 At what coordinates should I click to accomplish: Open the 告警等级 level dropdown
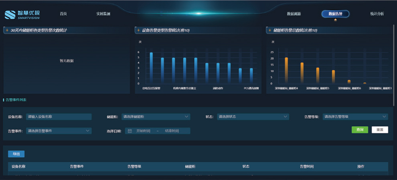point(355,117)
